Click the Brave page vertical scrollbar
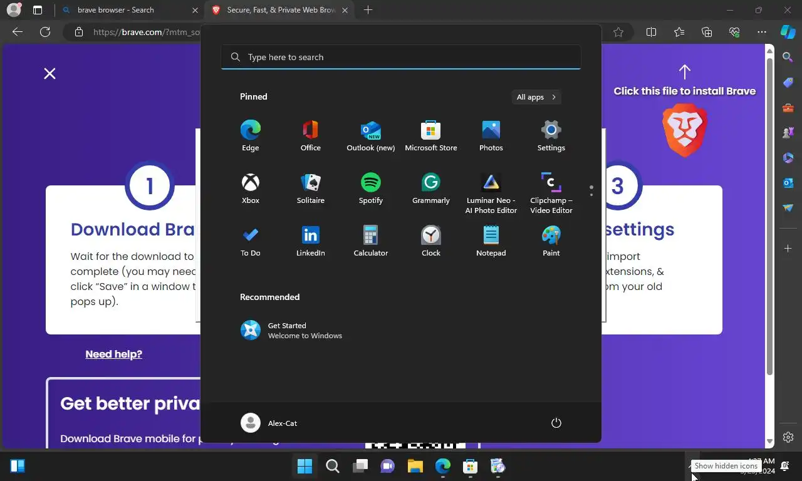The height and width of the screenshot is (481, 802). (770, 216)
